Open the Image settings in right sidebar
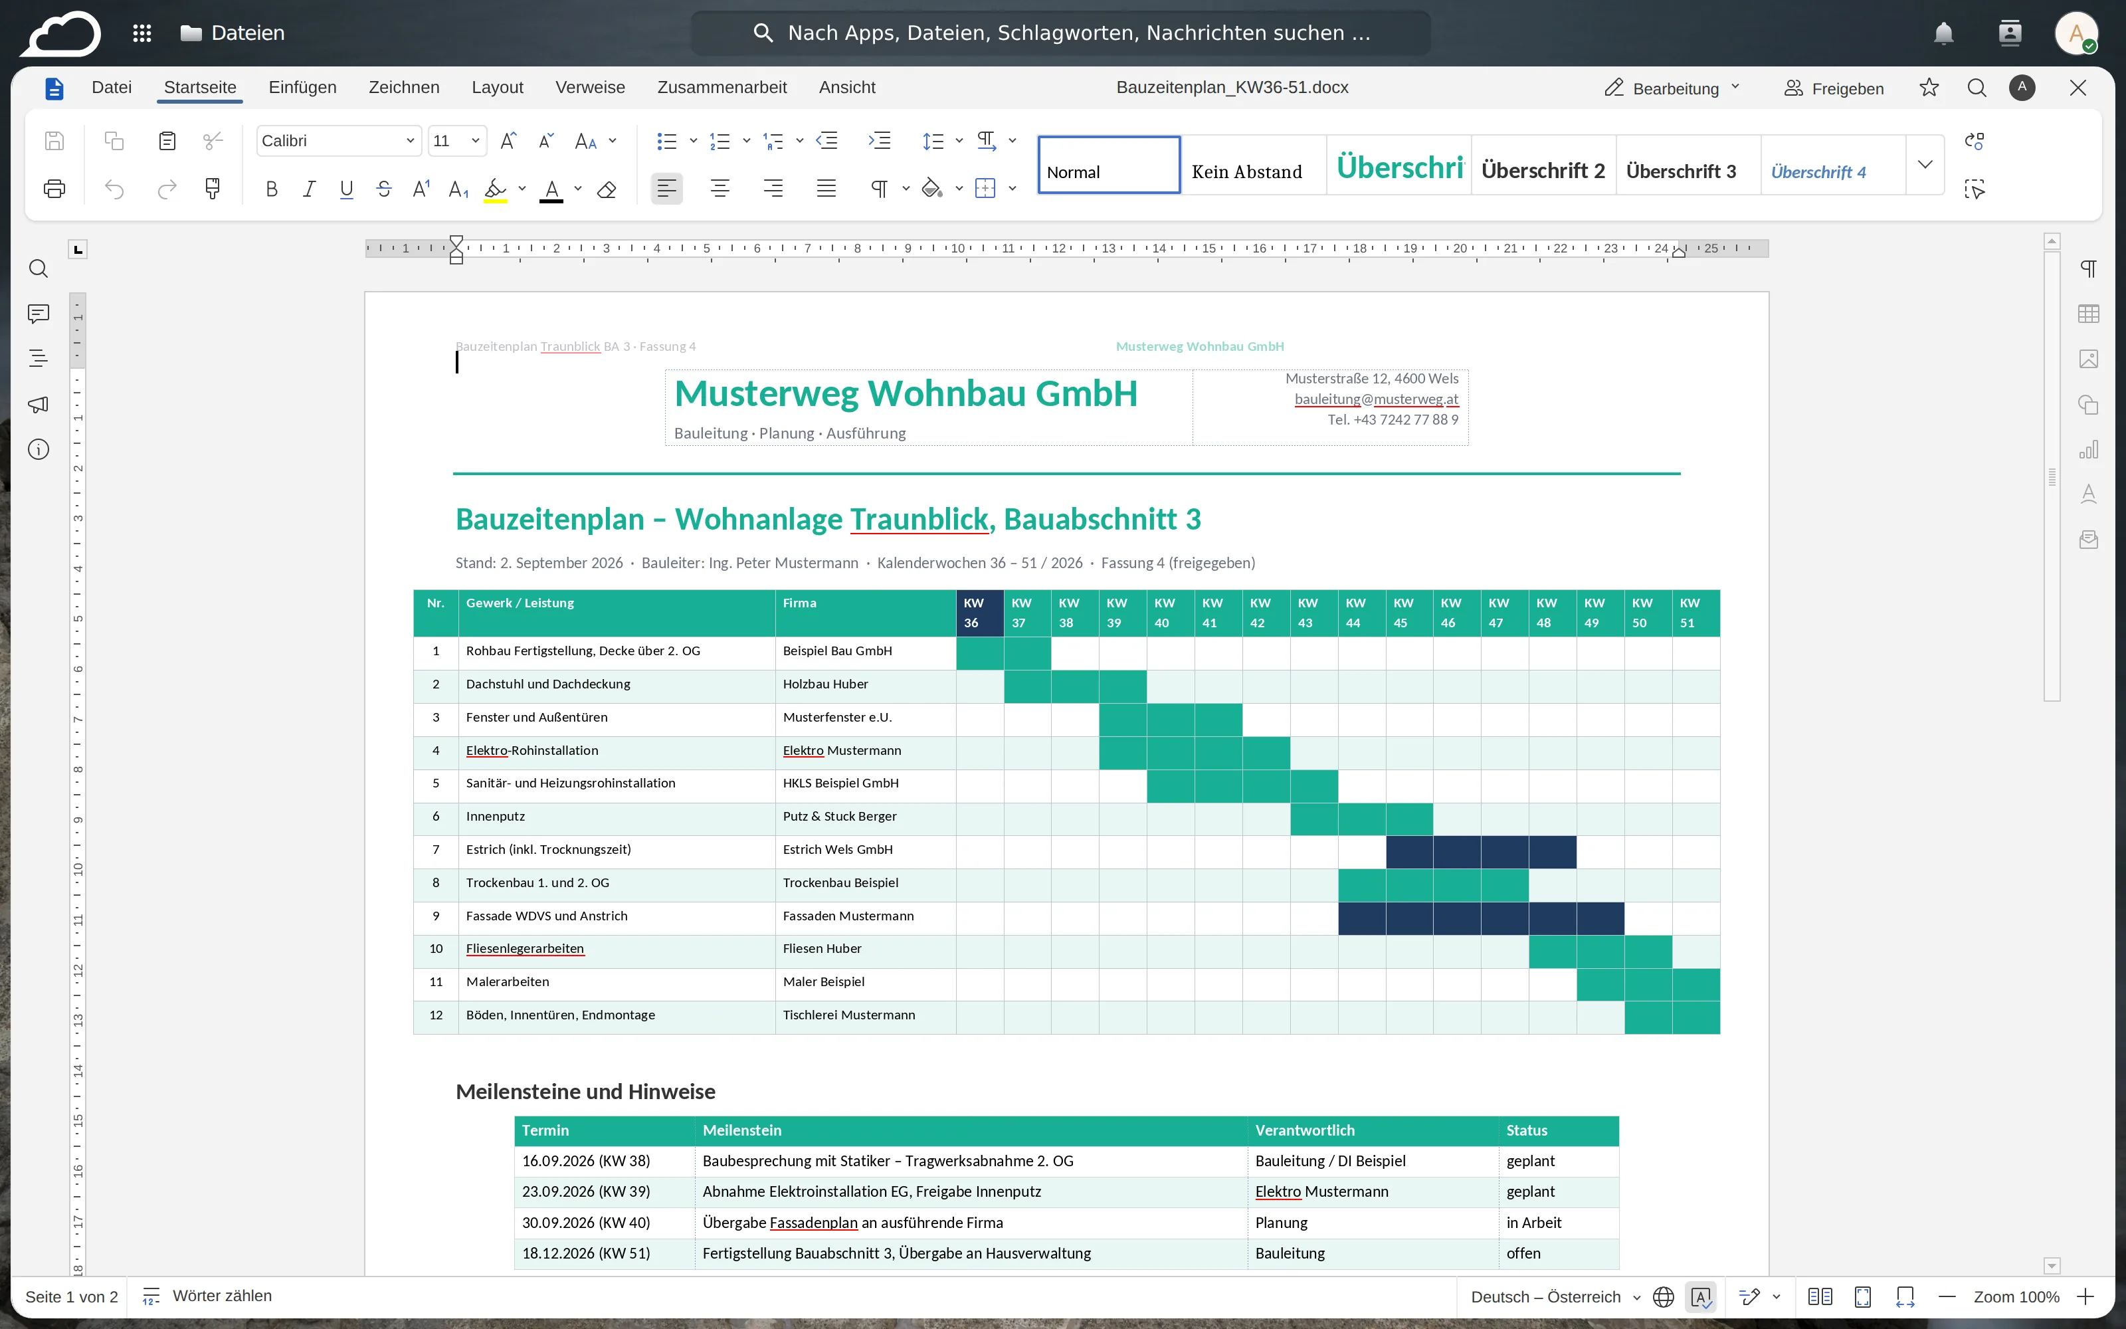The width and height of the screenshot is (2126, 1329). 2089,359
